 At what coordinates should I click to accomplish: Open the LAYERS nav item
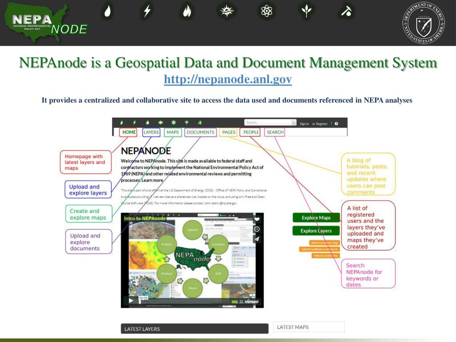[x=151, y=132]
